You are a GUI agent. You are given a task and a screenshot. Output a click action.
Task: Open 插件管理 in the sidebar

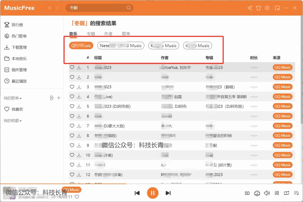pyautogui.click(x=19, y=70)
